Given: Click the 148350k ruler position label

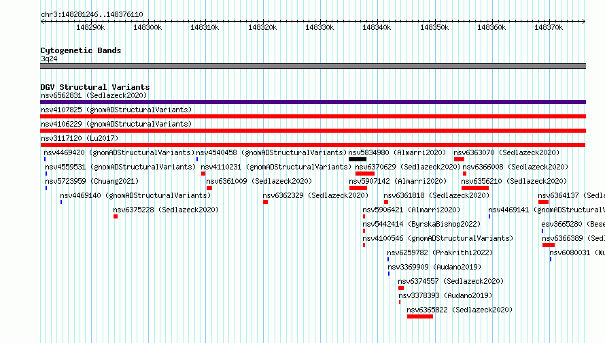Looking at the screenshot, I should (x=434, y=27).
